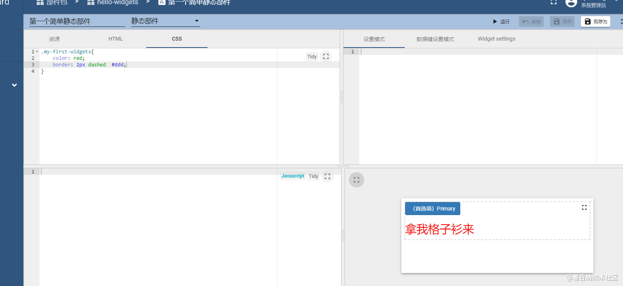
Task: Click the 保存 save button
Action: point(562,22)
